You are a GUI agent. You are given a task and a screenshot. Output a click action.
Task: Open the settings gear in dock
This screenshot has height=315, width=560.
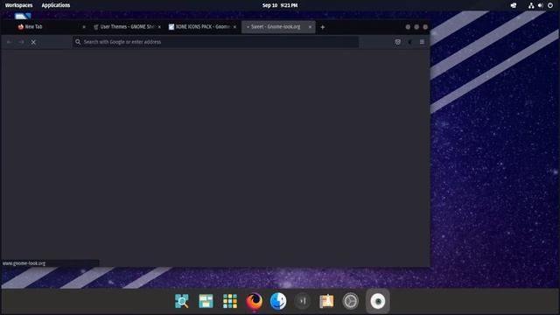pyautogui.click(x=350, y=301)
